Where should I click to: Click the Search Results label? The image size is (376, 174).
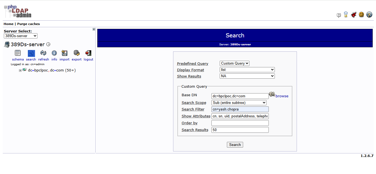pyautogui.click(x=195, y=130)
